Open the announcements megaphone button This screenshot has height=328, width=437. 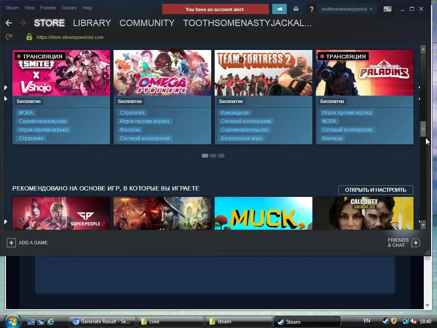point(279,9)
